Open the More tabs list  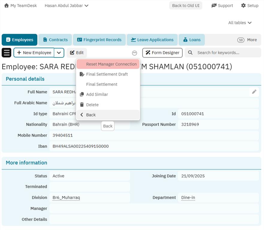247,40
